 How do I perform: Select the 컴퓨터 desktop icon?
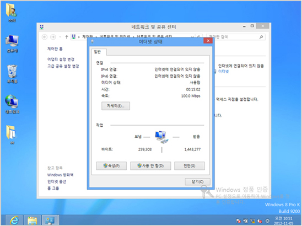click(12, 44)
